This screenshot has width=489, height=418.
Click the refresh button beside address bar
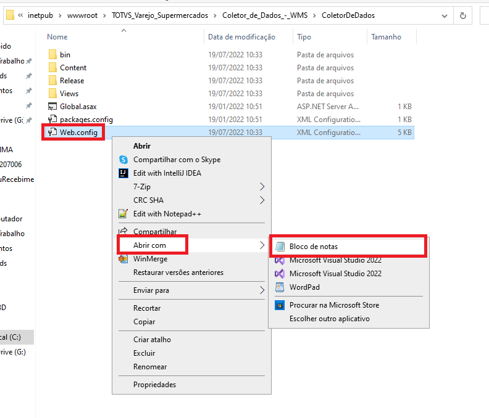pos(463,15)
